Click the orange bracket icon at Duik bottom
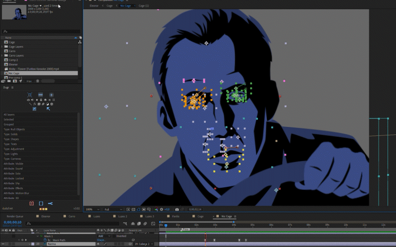The width and height of the screenshot is (396, 247). (x=32, y=204)
